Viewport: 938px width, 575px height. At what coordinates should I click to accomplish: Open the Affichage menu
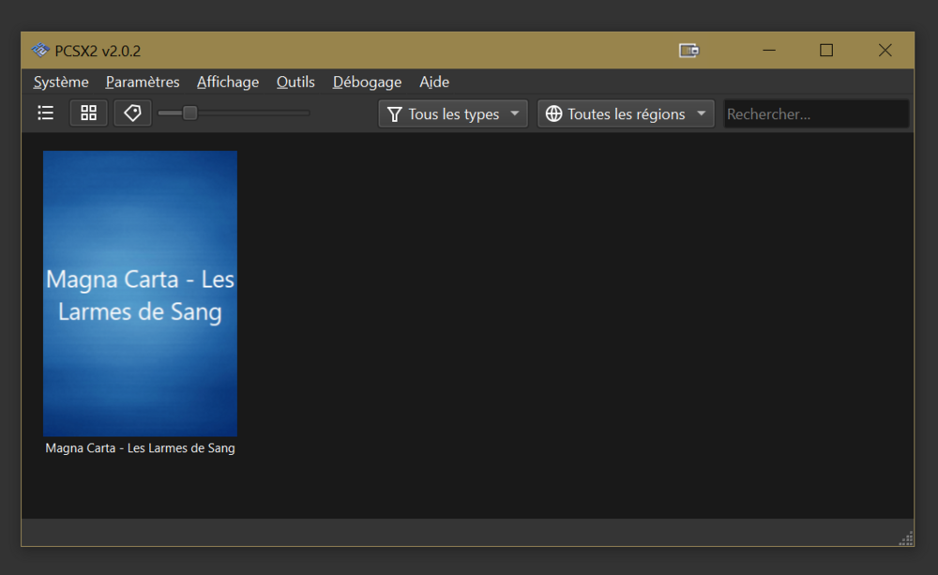pyautogui.click(x=228, y=83)
